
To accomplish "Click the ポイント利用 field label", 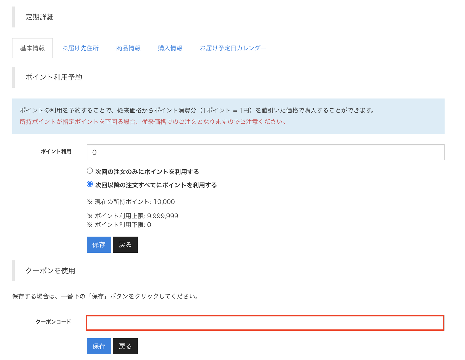I will pos(56,152).
